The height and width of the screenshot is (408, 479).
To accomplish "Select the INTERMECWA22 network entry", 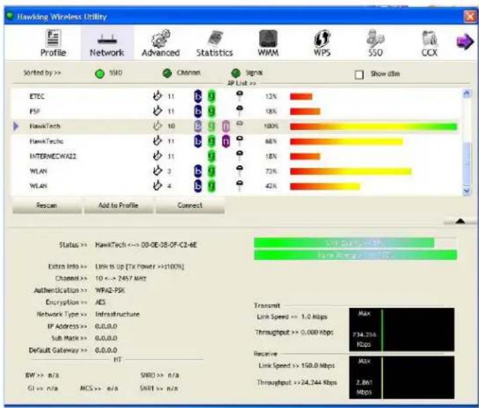I will pyautogui.click(x=236, y=156).
